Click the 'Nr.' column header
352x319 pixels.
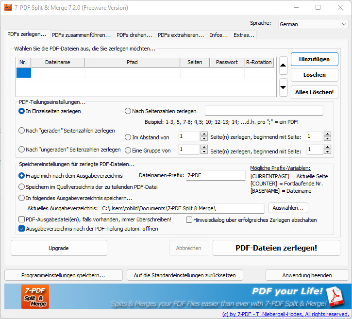tap(23, 62)
